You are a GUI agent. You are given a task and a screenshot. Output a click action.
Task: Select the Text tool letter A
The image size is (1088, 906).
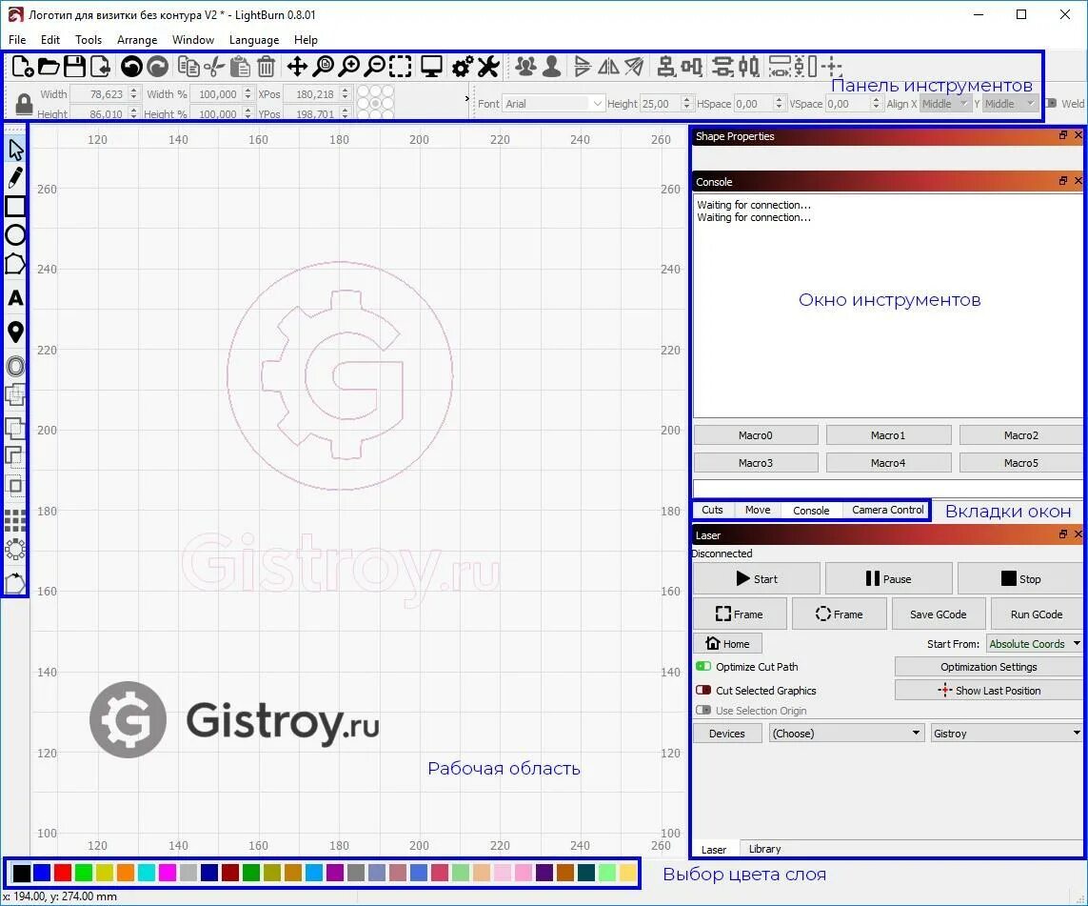click(x=15, y=298)
